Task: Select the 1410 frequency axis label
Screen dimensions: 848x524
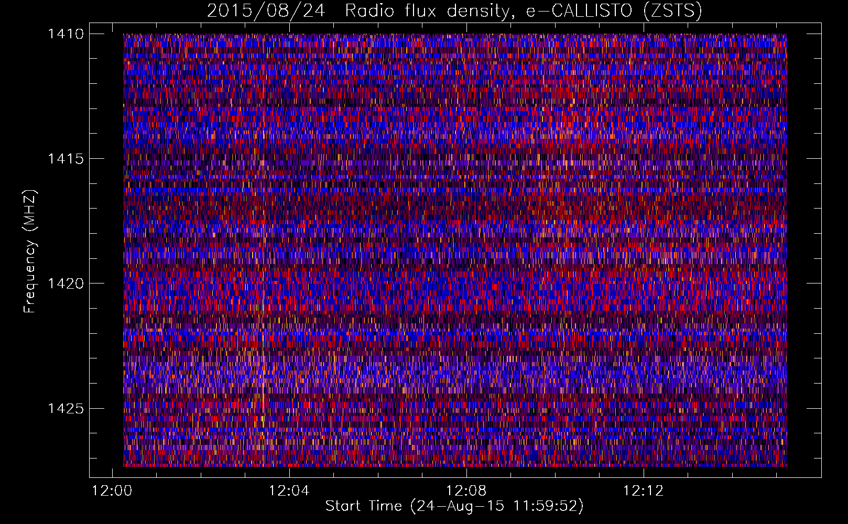Action: tap(66, 34)
